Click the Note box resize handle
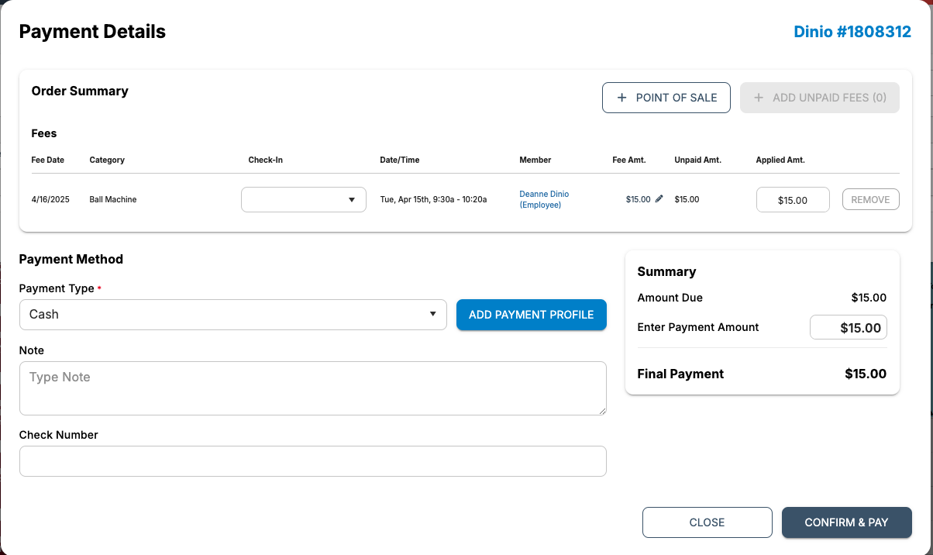Viewport: 933px width, 555px height. point(601,410)
